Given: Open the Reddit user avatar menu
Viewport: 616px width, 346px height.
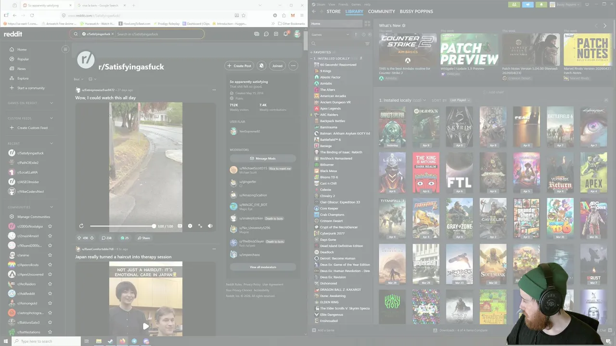Looking at the screenshot, I should (297, 34).
